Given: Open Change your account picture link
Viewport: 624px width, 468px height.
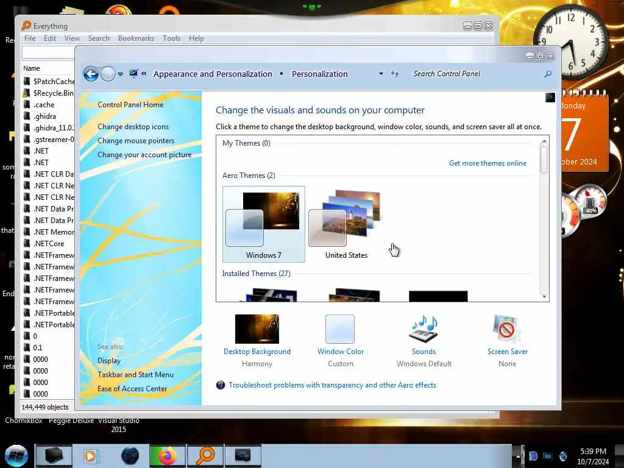Looking at the screenshot, I should [x=144, y=155].
